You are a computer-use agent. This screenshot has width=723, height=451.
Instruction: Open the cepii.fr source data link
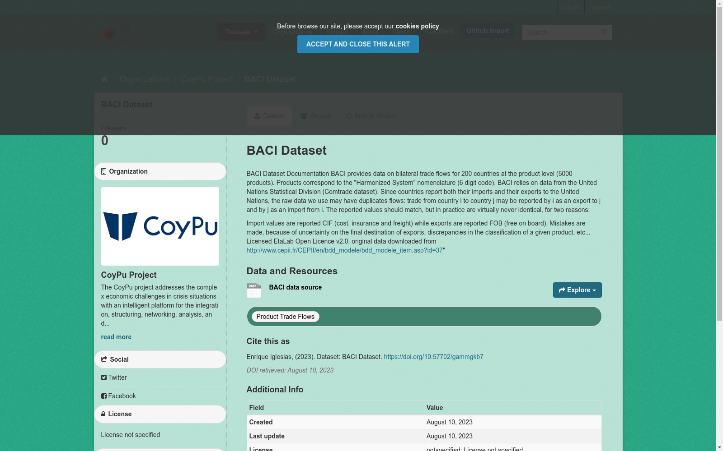click(345, 250)
